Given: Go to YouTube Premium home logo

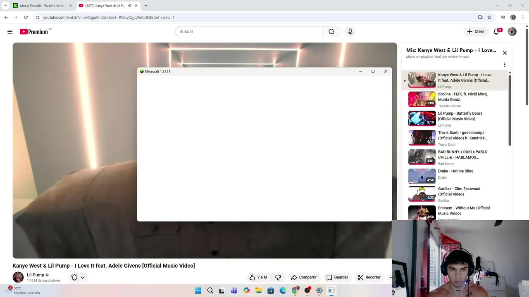Looking at the screenshot, I should 34,32.
